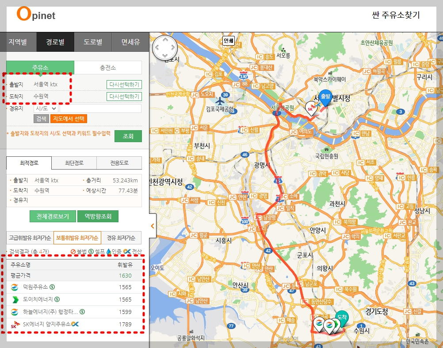Image resolution: width=443 pixels, height=348 pixels.
Task: Select the 전용도로 route tab
Action: coord(119,163)
